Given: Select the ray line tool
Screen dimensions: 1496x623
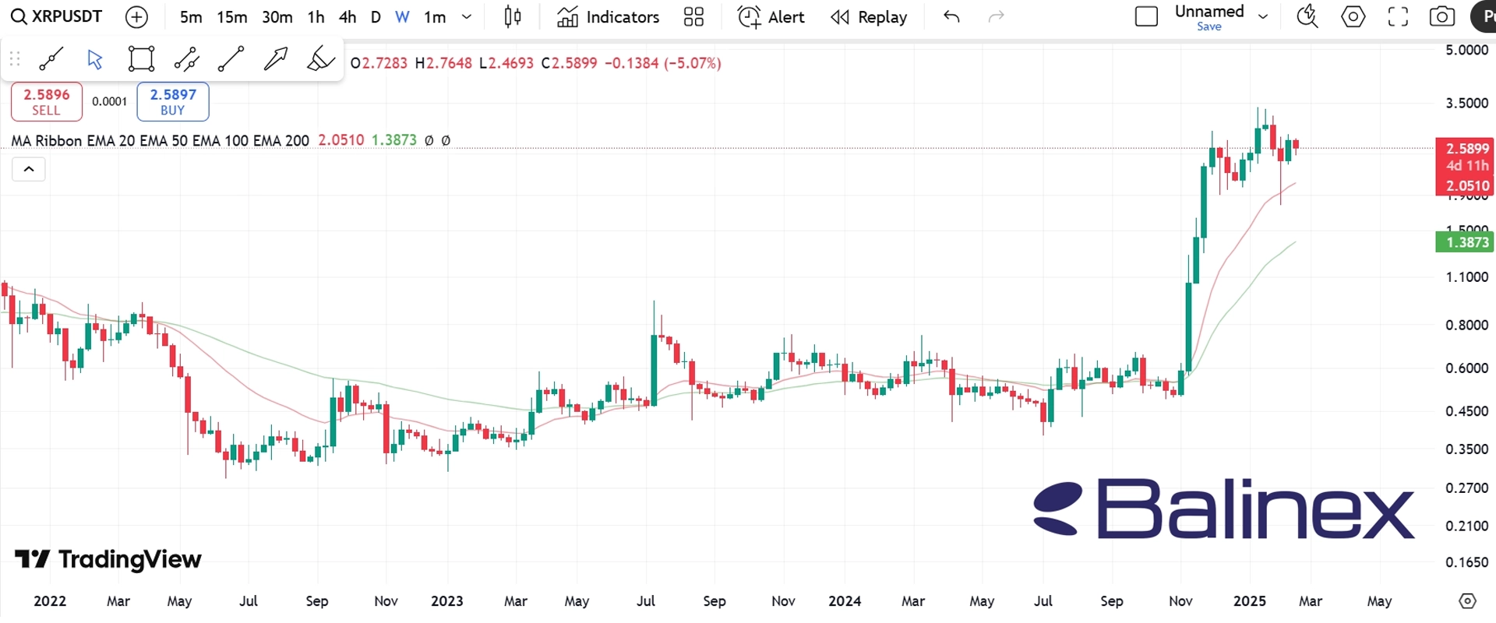Looking at the screenshot, I should [231, 58].
